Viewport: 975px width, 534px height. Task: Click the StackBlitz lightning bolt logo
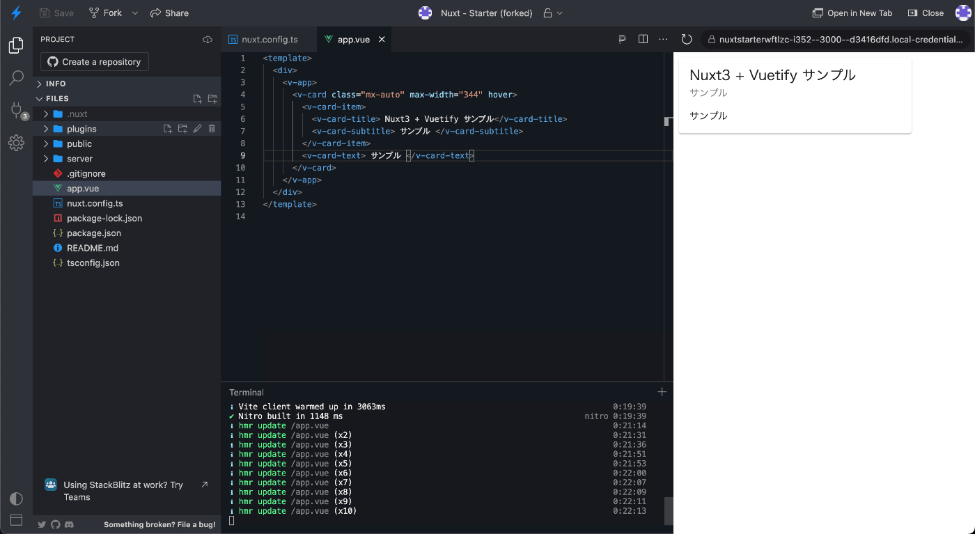(x=16, y=13)
